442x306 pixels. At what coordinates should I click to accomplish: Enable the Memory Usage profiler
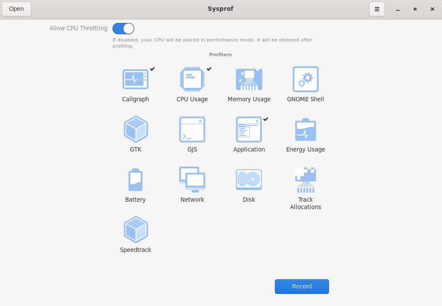point(249,79)
